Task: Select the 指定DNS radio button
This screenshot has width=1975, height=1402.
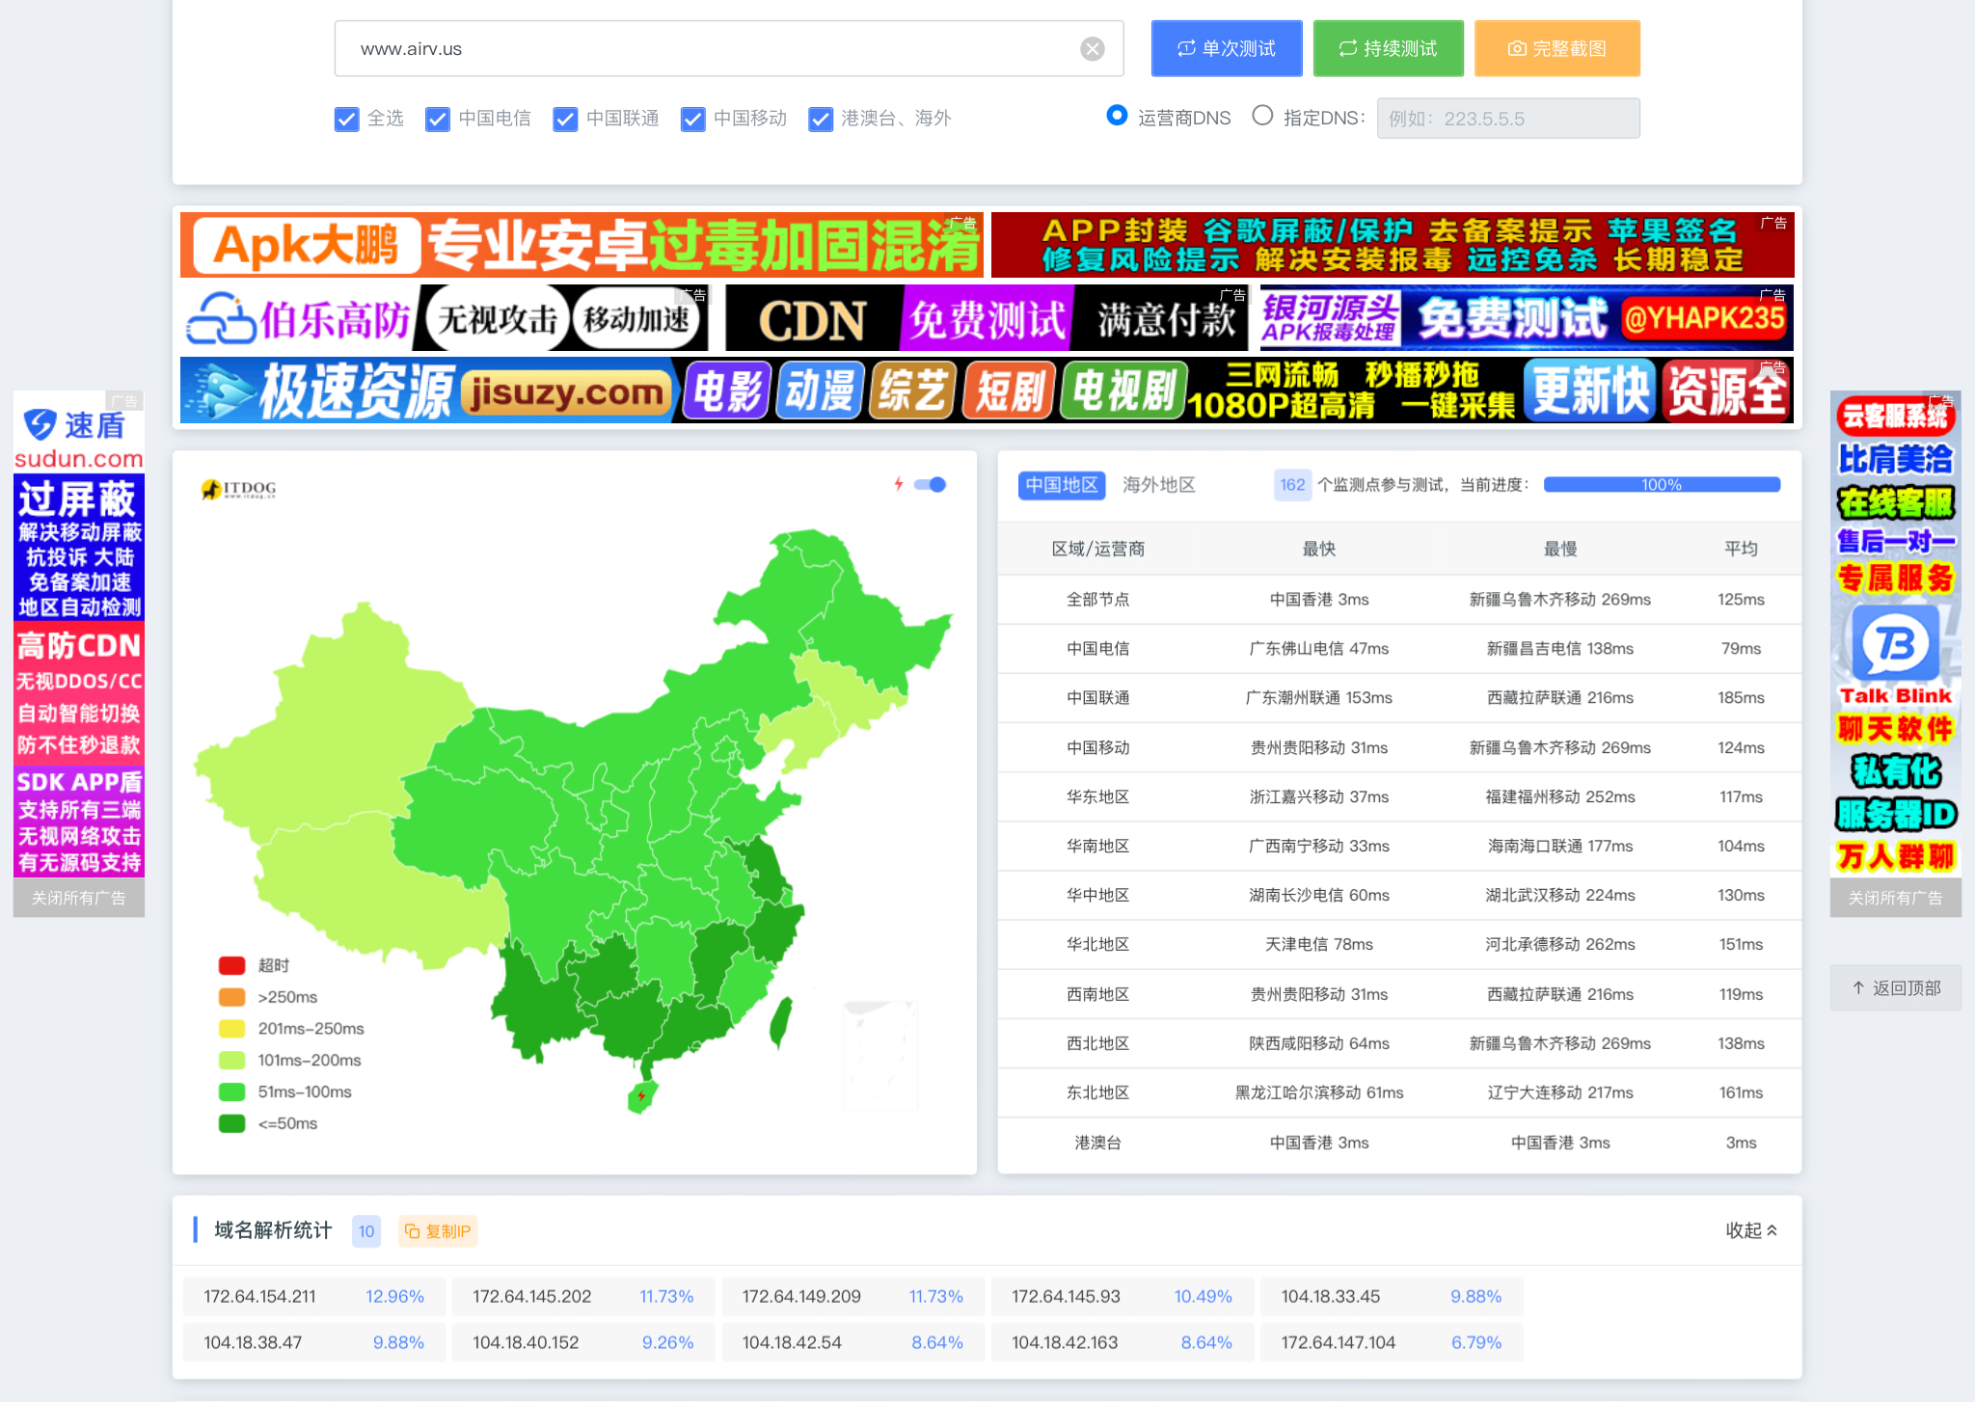Action: [x=1262, y=116]
